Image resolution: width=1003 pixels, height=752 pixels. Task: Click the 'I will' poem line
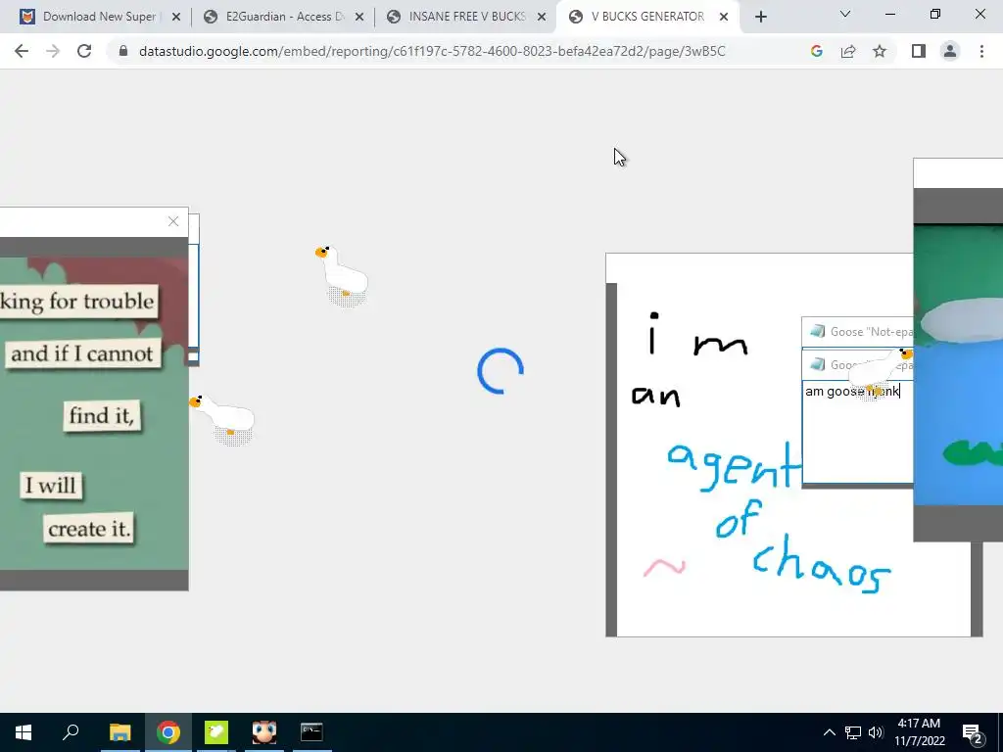51,485
